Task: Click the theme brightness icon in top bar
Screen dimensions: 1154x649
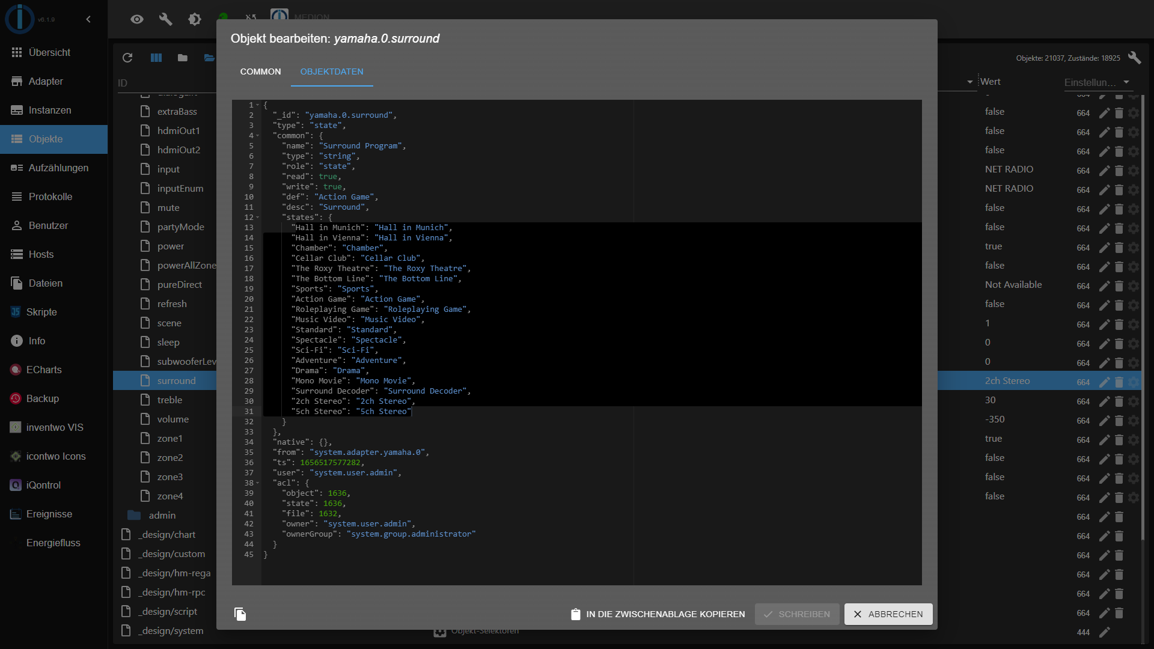Action: coord(195,19)
